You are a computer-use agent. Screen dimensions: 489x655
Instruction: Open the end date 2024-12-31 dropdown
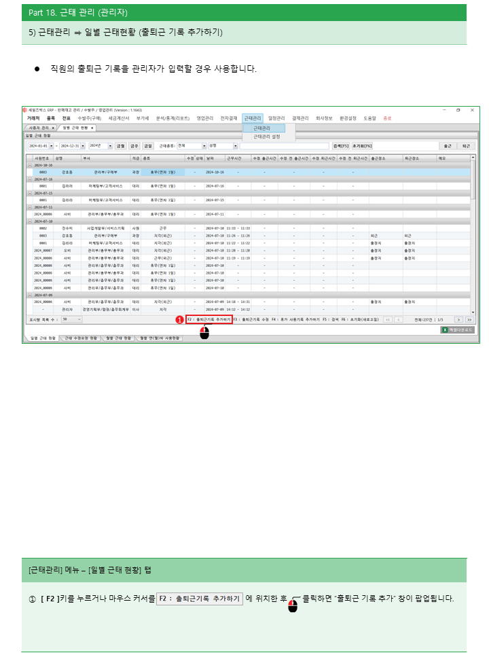(83, 146)
